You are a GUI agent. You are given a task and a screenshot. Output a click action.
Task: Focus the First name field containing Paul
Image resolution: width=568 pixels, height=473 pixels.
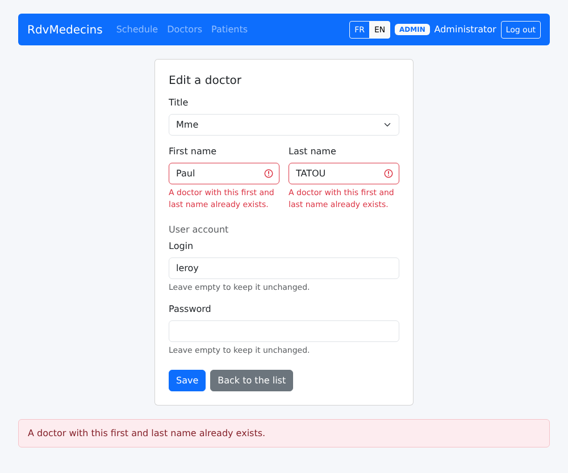(x=224, y=174)
